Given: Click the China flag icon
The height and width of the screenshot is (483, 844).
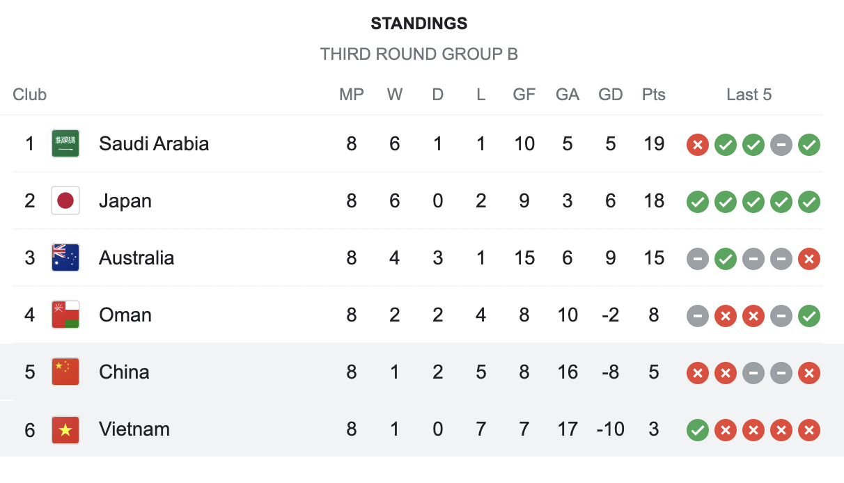Looking at the screenshot, I should [x=65, y=372].
